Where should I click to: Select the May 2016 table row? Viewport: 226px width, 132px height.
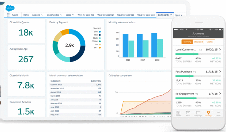(x=76, y=114)
